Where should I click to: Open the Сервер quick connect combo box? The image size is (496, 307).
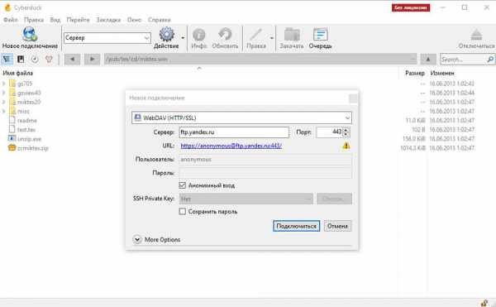[107, 38]
